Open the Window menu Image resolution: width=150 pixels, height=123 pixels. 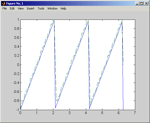53,8
